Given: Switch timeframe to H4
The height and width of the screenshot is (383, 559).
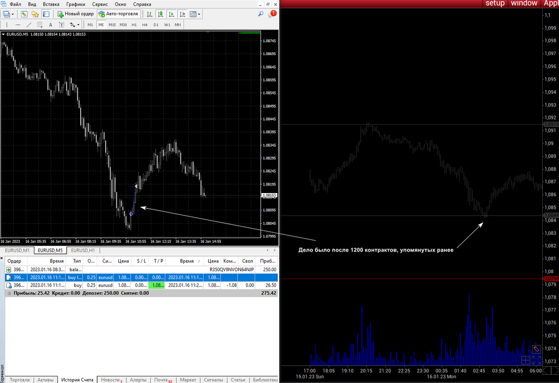Looking at the screenshot, I should pos(145,25).
